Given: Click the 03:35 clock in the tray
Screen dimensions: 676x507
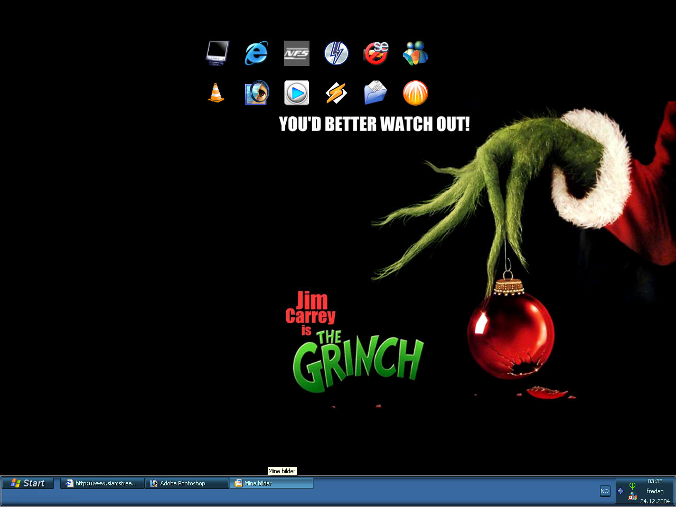Looking at the screenshot, I should pos(655,481).
